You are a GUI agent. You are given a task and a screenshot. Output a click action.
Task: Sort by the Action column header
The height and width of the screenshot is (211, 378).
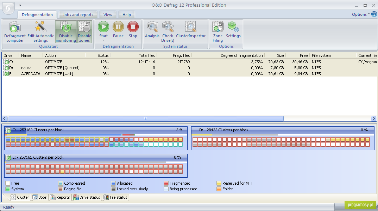[x=64, y=55]
